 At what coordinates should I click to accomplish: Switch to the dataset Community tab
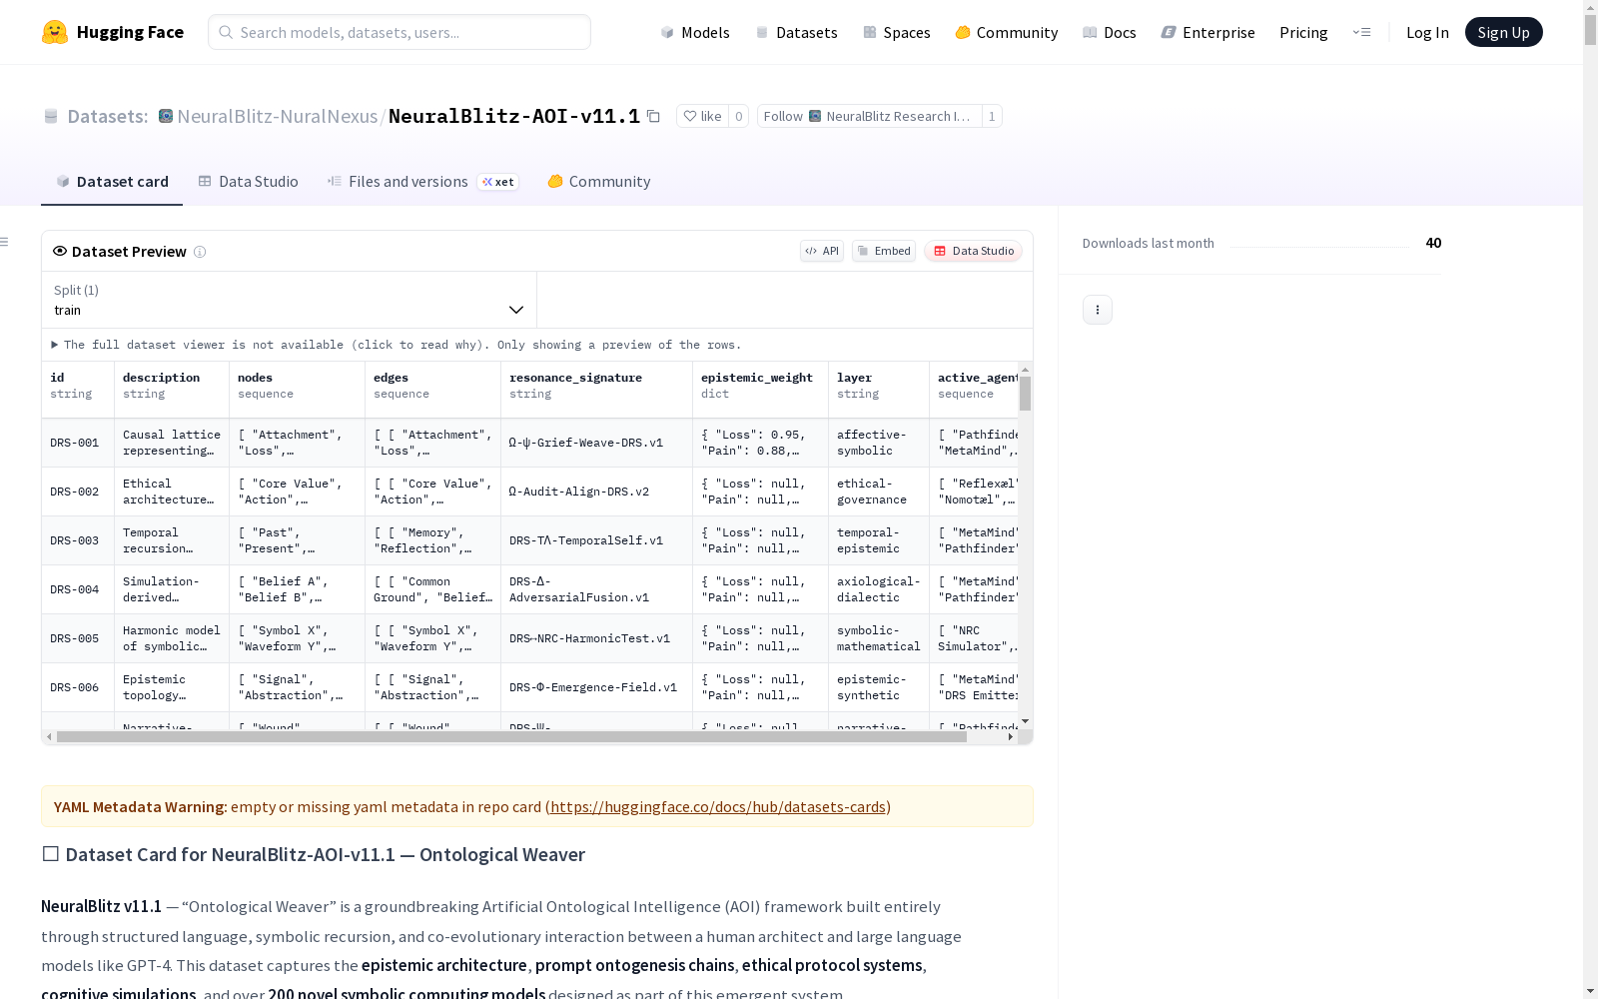[x=599, y=181]
